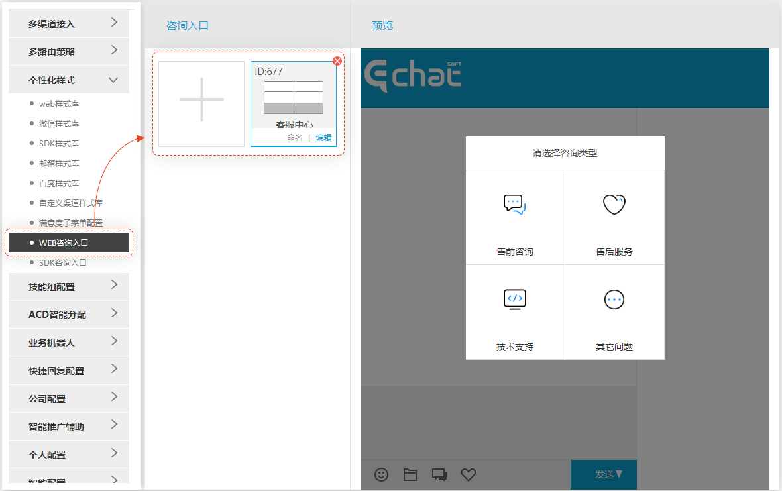Open web样式库 submenu item
The image size is (782, 491).
59,103
